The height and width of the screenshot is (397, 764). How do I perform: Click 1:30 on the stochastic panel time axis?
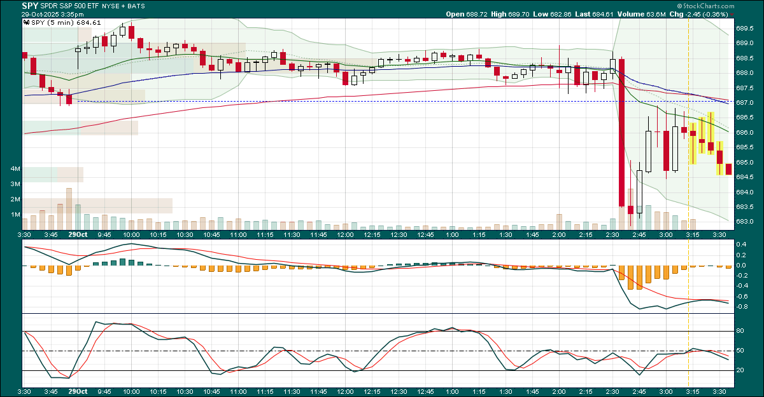[506, 393]
